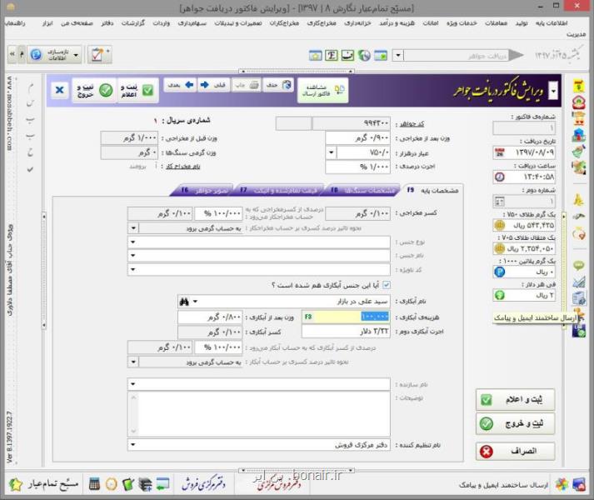Click the printer چاپ toolbar button
This screenshot has width=594, height=500.
coord(246,85)
